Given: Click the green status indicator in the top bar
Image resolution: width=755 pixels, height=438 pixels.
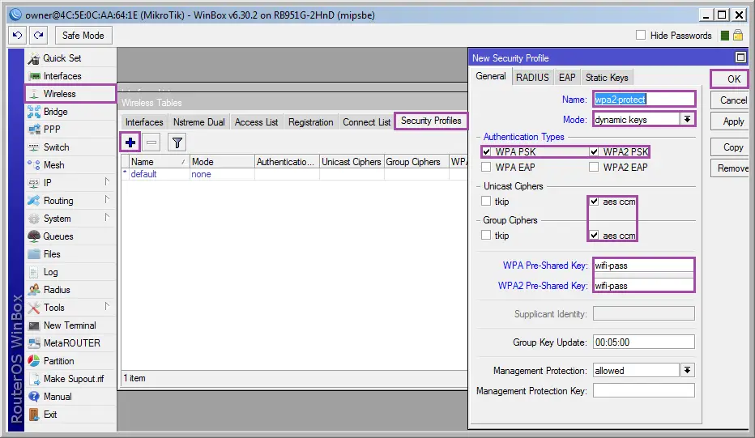Looking at the screenshot, I should [725, 36].
